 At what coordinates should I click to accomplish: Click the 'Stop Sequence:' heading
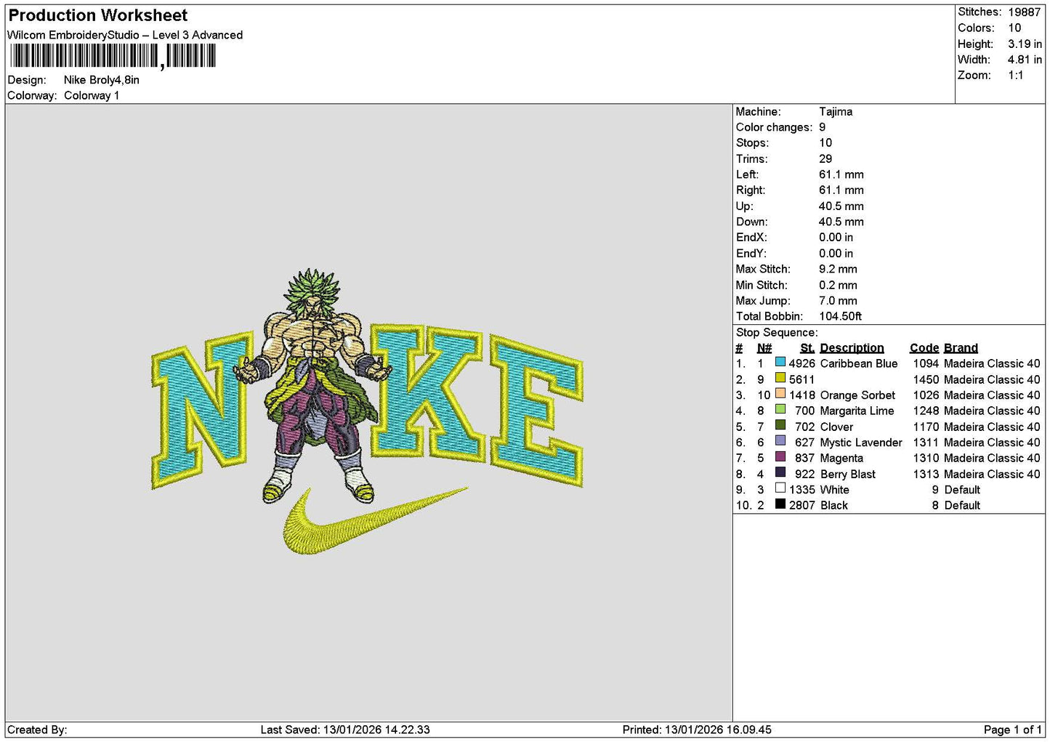pos(777,333)
